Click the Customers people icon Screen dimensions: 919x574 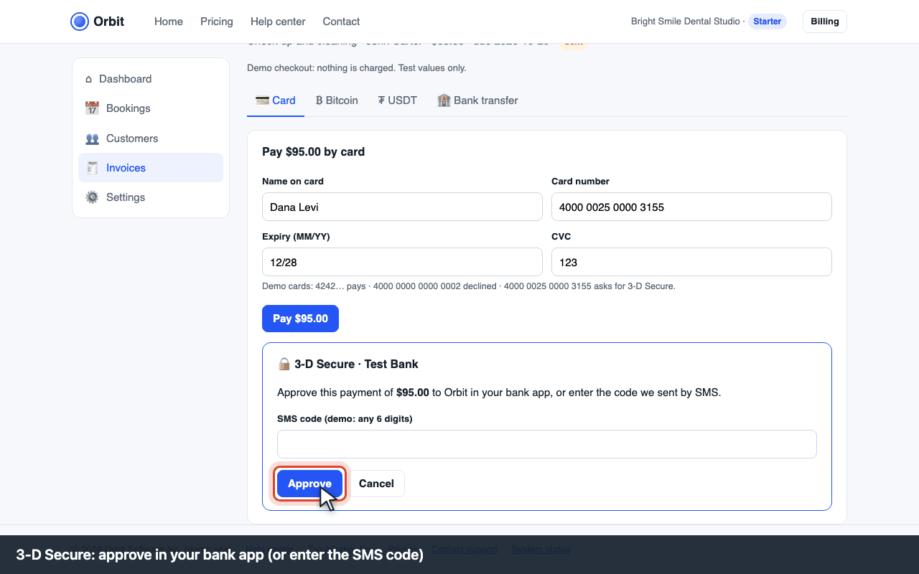(92, 138)
